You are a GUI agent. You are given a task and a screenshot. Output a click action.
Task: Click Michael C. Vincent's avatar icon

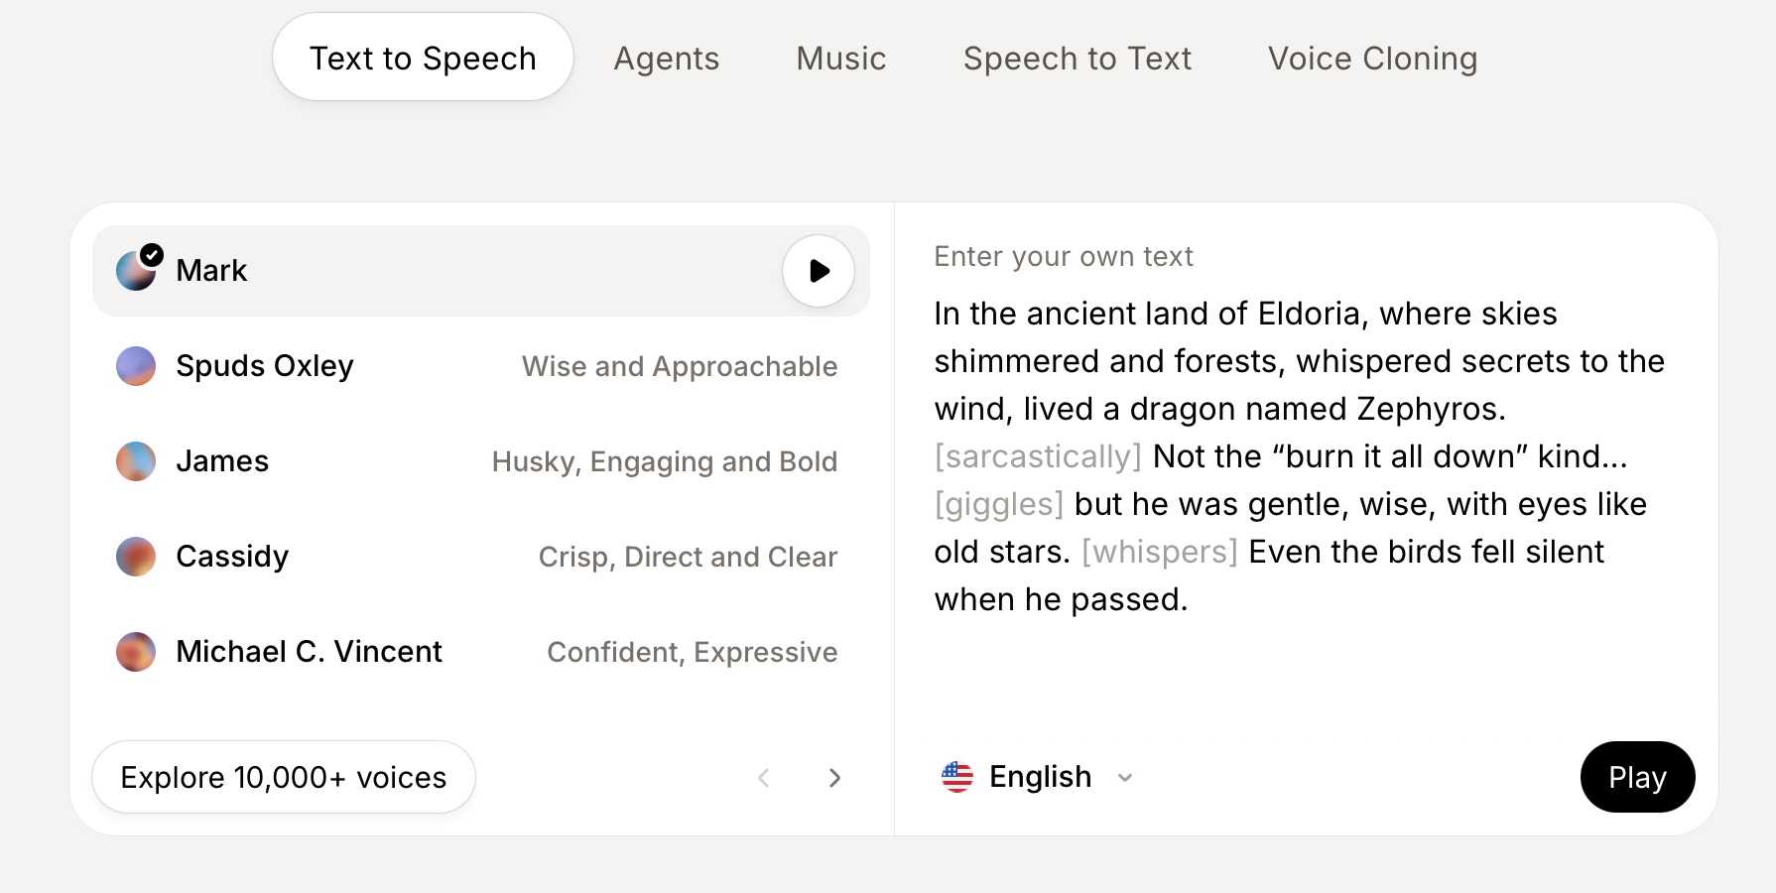point(136,652)
